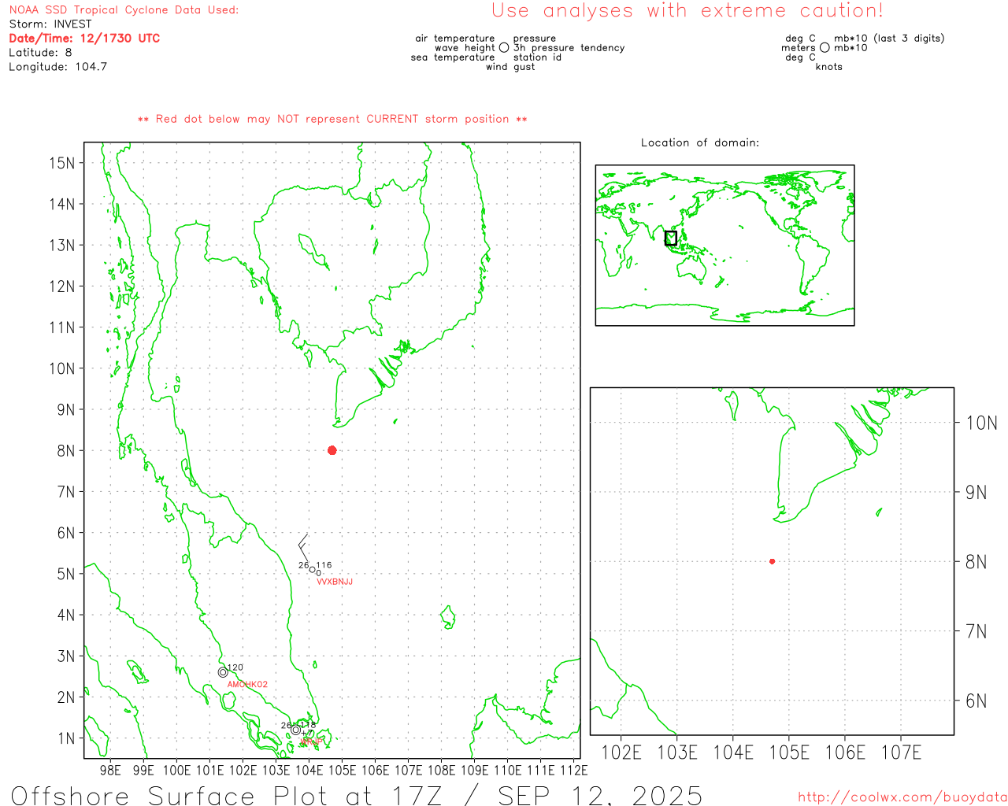Click the 15N latitude axis label
Image resolution: width=1008 pixels, height=806 pixels.
click(61, 163)
